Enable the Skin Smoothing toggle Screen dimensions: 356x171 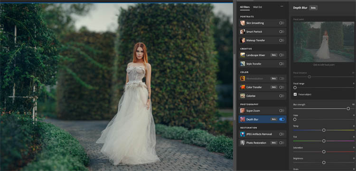click(282, 23)
